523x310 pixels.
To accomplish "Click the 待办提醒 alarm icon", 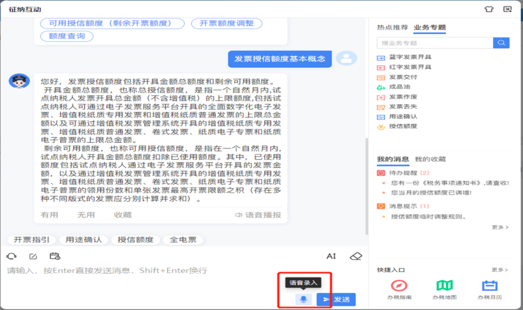I will (x=381, y=173).
